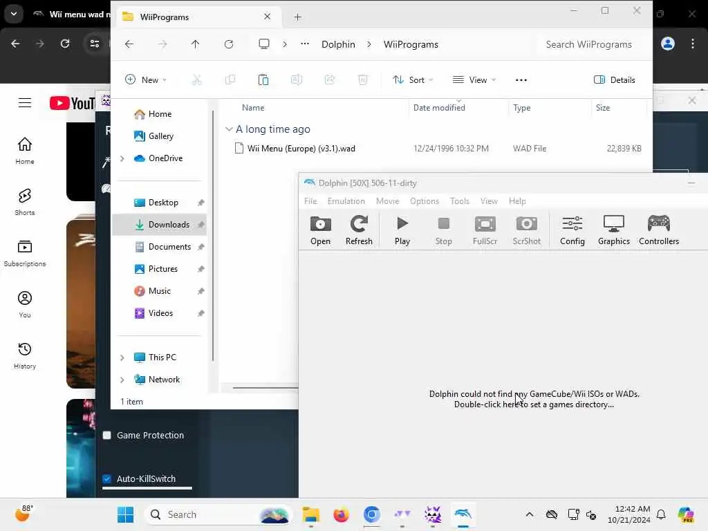Open Pictures in quick access
Viewport: 708px width, 531px height.
(x=162, y=269)
